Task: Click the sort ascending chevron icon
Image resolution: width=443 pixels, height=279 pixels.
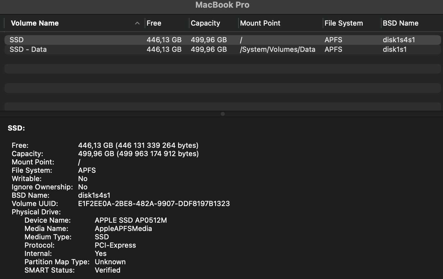Action: point(137,23)
